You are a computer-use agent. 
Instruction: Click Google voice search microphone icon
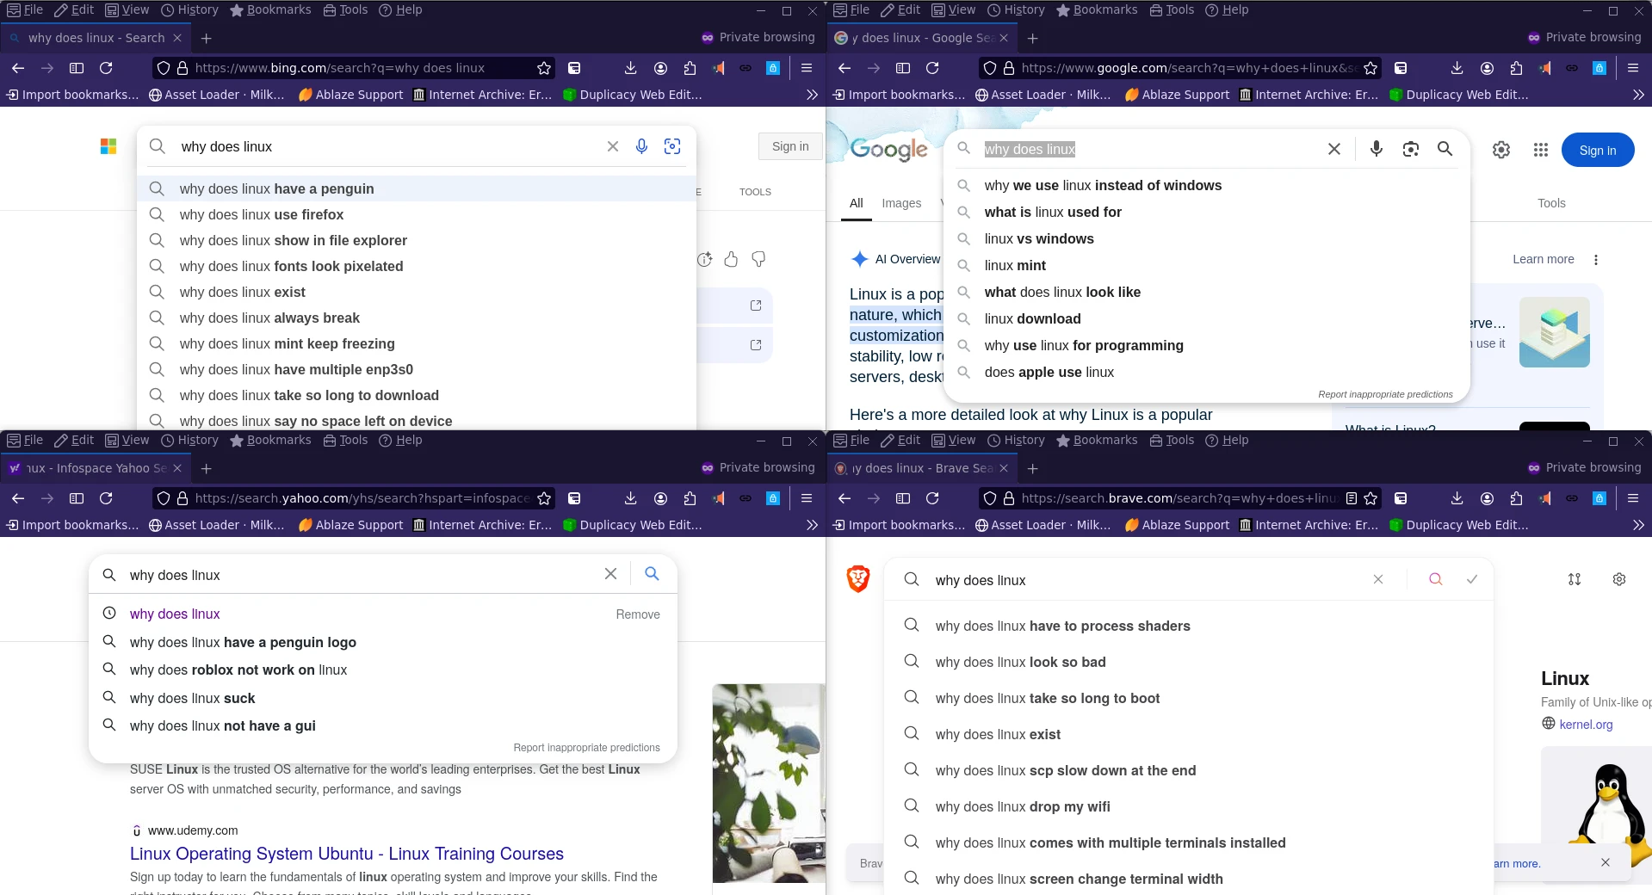tap(1377, 149)
